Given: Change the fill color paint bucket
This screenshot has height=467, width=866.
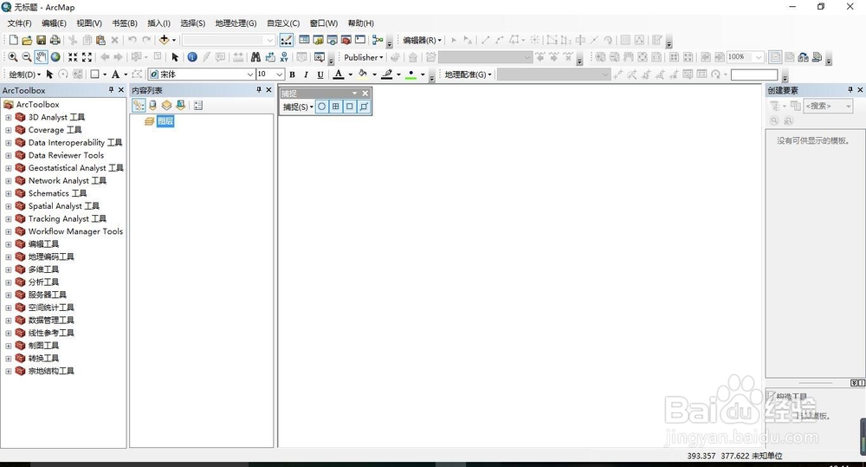Looking at the screenshot, I should click(362, 74).
